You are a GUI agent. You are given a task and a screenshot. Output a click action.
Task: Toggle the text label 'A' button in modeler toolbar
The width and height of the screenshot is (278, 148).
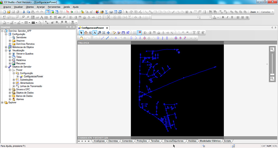pyautogui.click(x=95, y=33)
